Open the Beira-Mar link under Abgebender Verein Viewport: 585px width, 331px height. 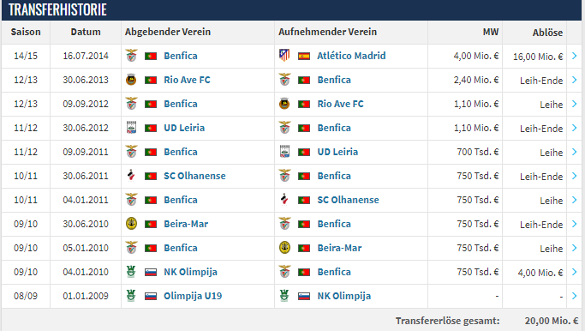(186, 224)
